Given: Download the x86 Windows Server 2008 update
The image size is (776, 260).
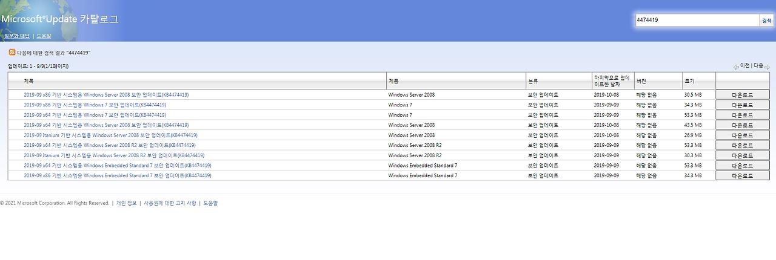Looking at the screenshot, I should click(742, 95).
